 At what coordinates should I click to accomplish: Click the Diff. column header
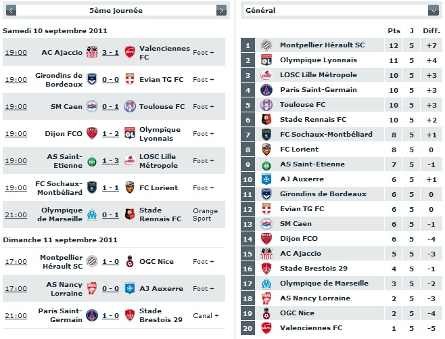(x=431, y=30)
